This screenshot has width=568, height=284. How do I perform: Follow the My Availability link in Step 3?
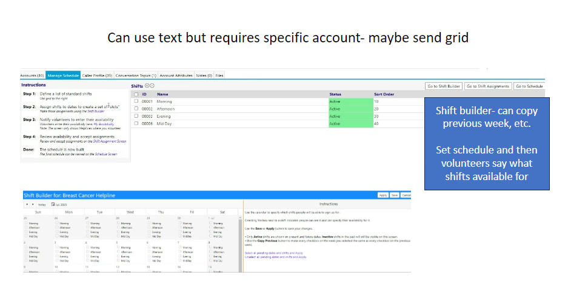pos(104,124)
